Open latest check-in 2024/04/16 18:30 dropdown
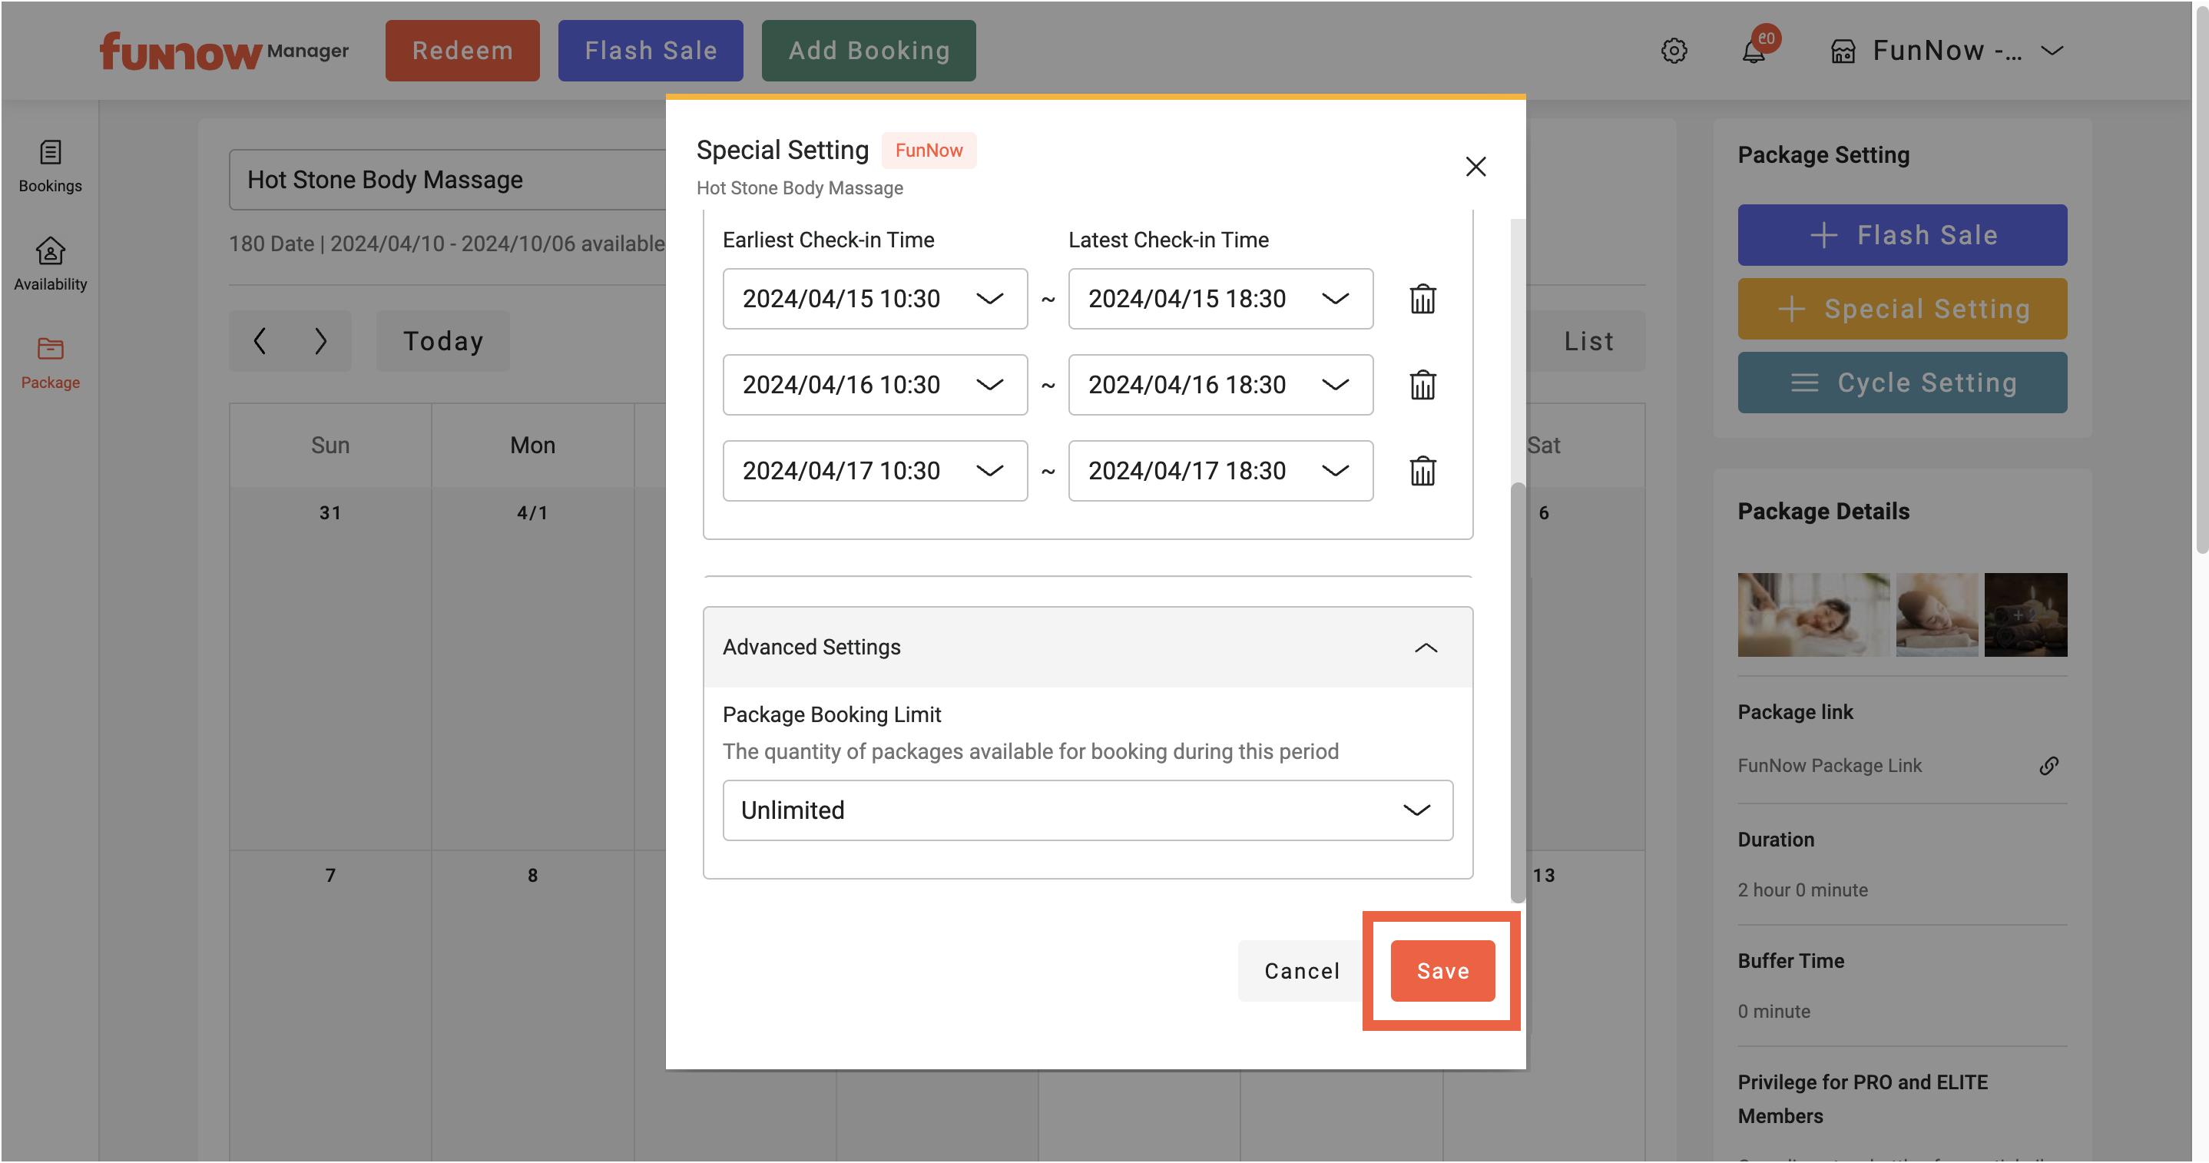This screenshot has width=2209, height=1163. coord(1220,385)
